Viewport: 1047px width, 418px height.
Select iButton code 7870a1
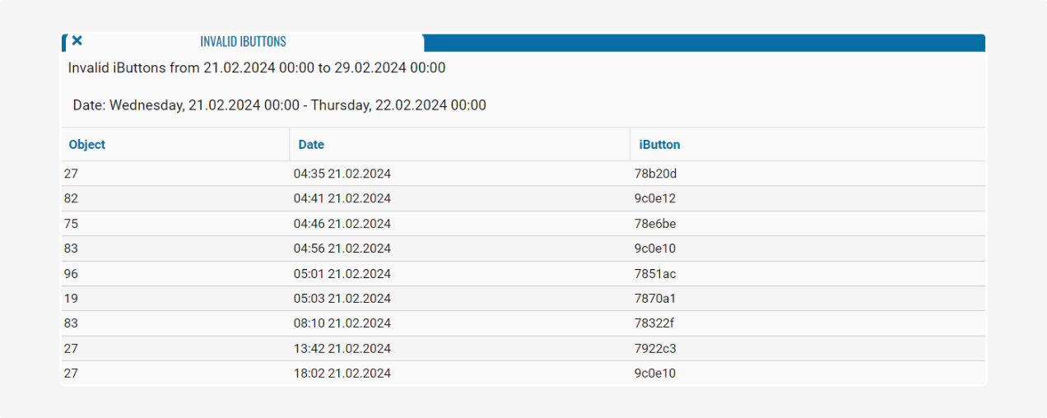[x=655, y=299]
